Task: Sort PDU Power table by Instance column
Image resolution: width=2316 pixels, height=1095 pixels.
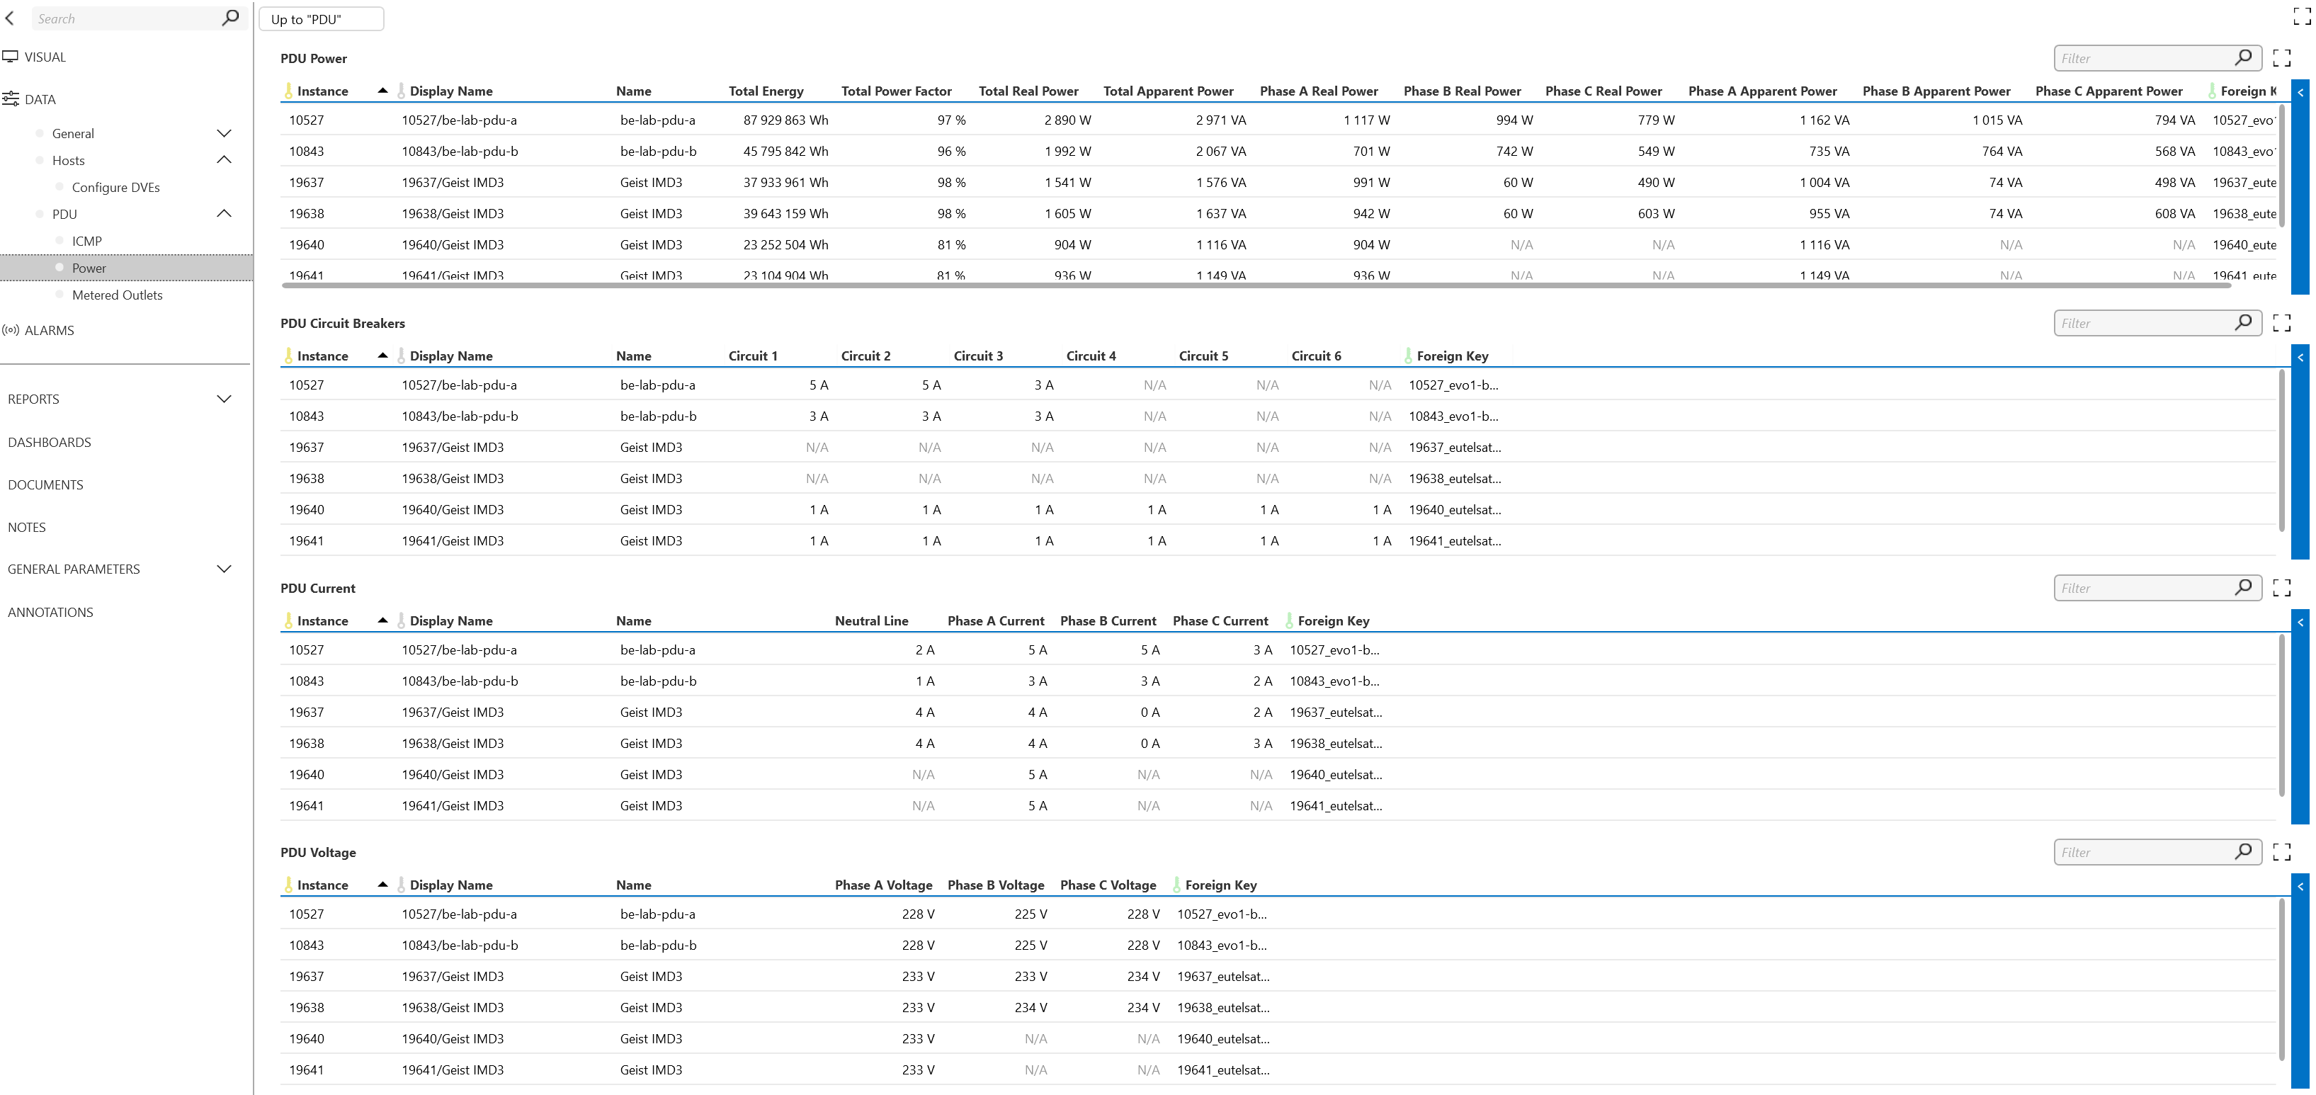Action: (323, 91)
